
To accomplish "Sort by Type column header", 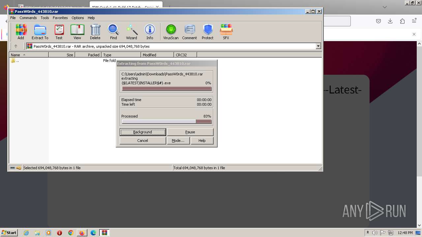I will (121, 55).
